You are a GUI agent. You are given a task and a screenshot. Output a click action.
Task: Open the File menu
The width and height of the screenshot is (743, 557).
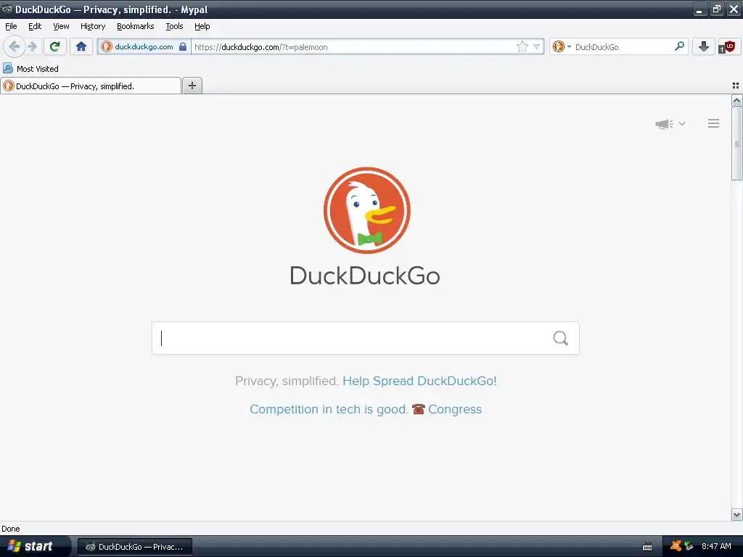pyautogui.click(x=11, y=26)
